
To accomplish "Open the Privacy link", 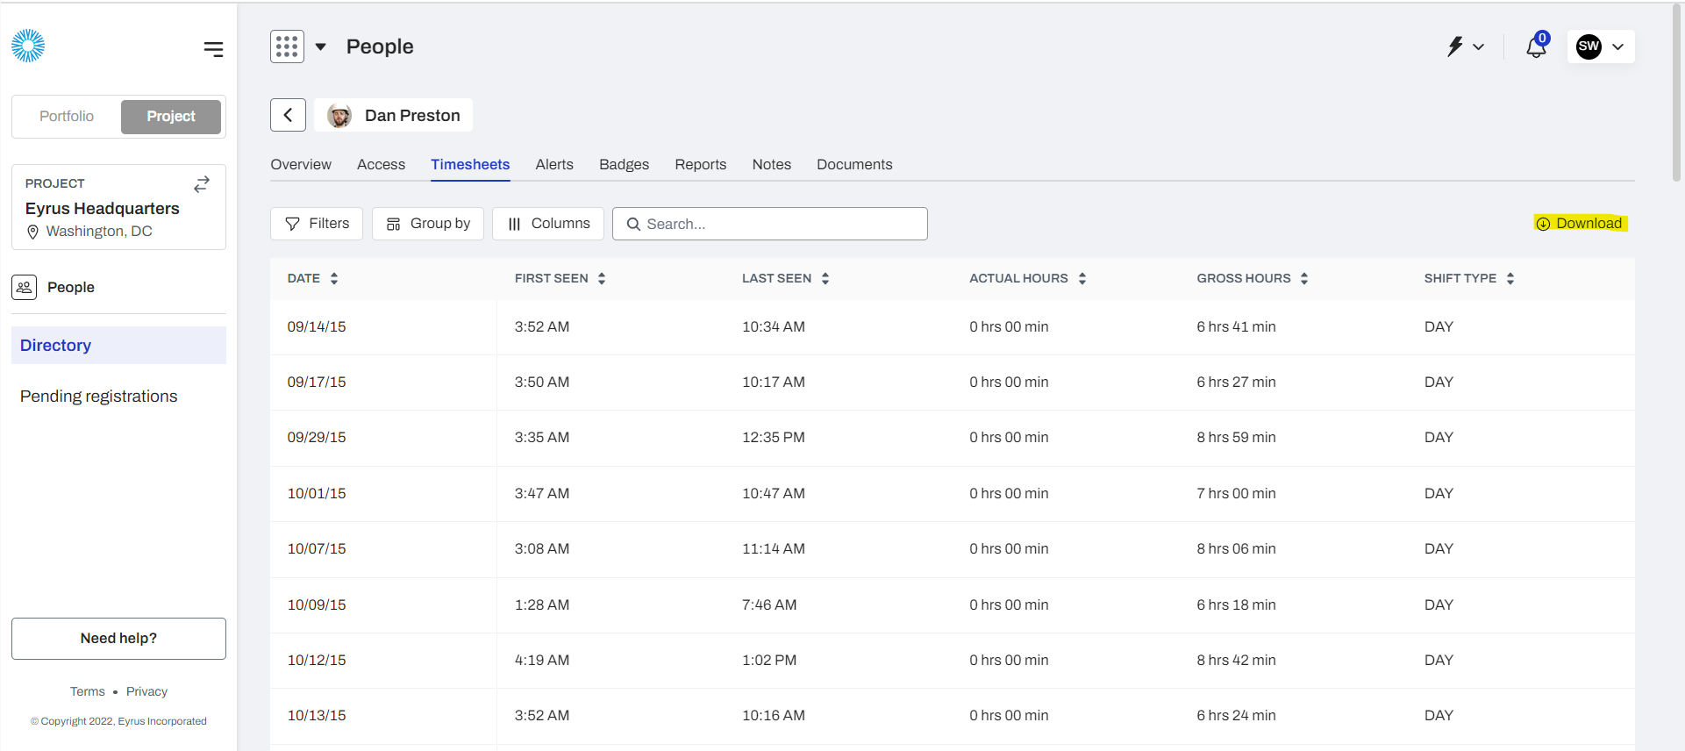I will click(x=146, y=691).
